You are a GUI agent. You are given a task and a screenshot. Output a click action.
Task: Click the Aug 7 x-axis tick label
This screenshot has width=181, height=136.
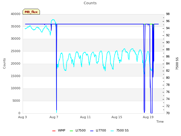tap(54, 117)
